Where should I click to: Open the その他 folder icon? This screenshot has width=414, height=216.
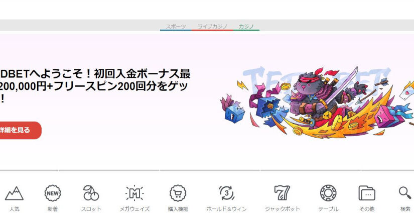367,193
